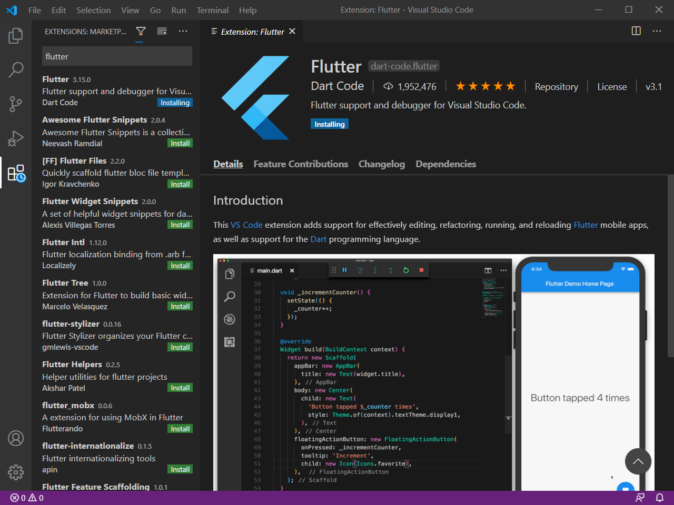
Task: Open the Run menu
Action: [179, 10]
